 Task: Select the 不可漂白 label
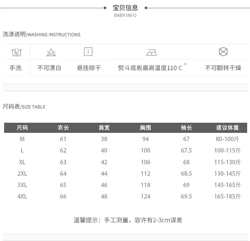coord(49,68)
